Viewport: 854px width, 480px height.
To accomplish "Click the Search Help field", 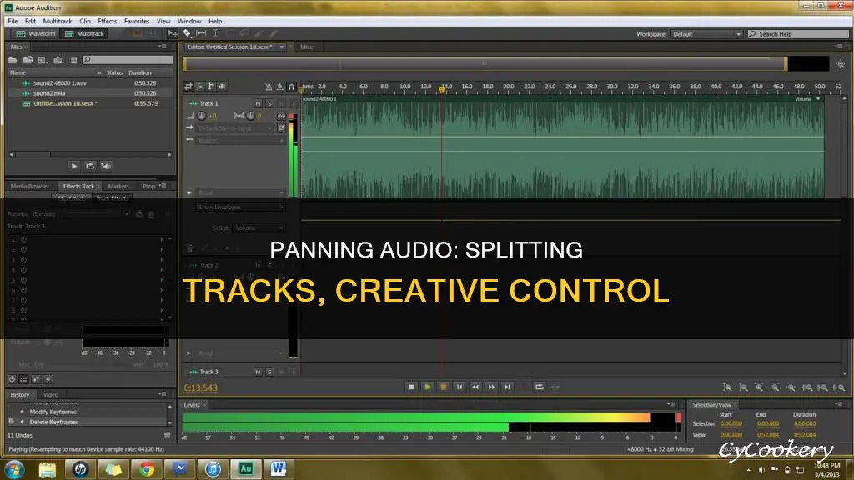I will (x=797, y=34).
